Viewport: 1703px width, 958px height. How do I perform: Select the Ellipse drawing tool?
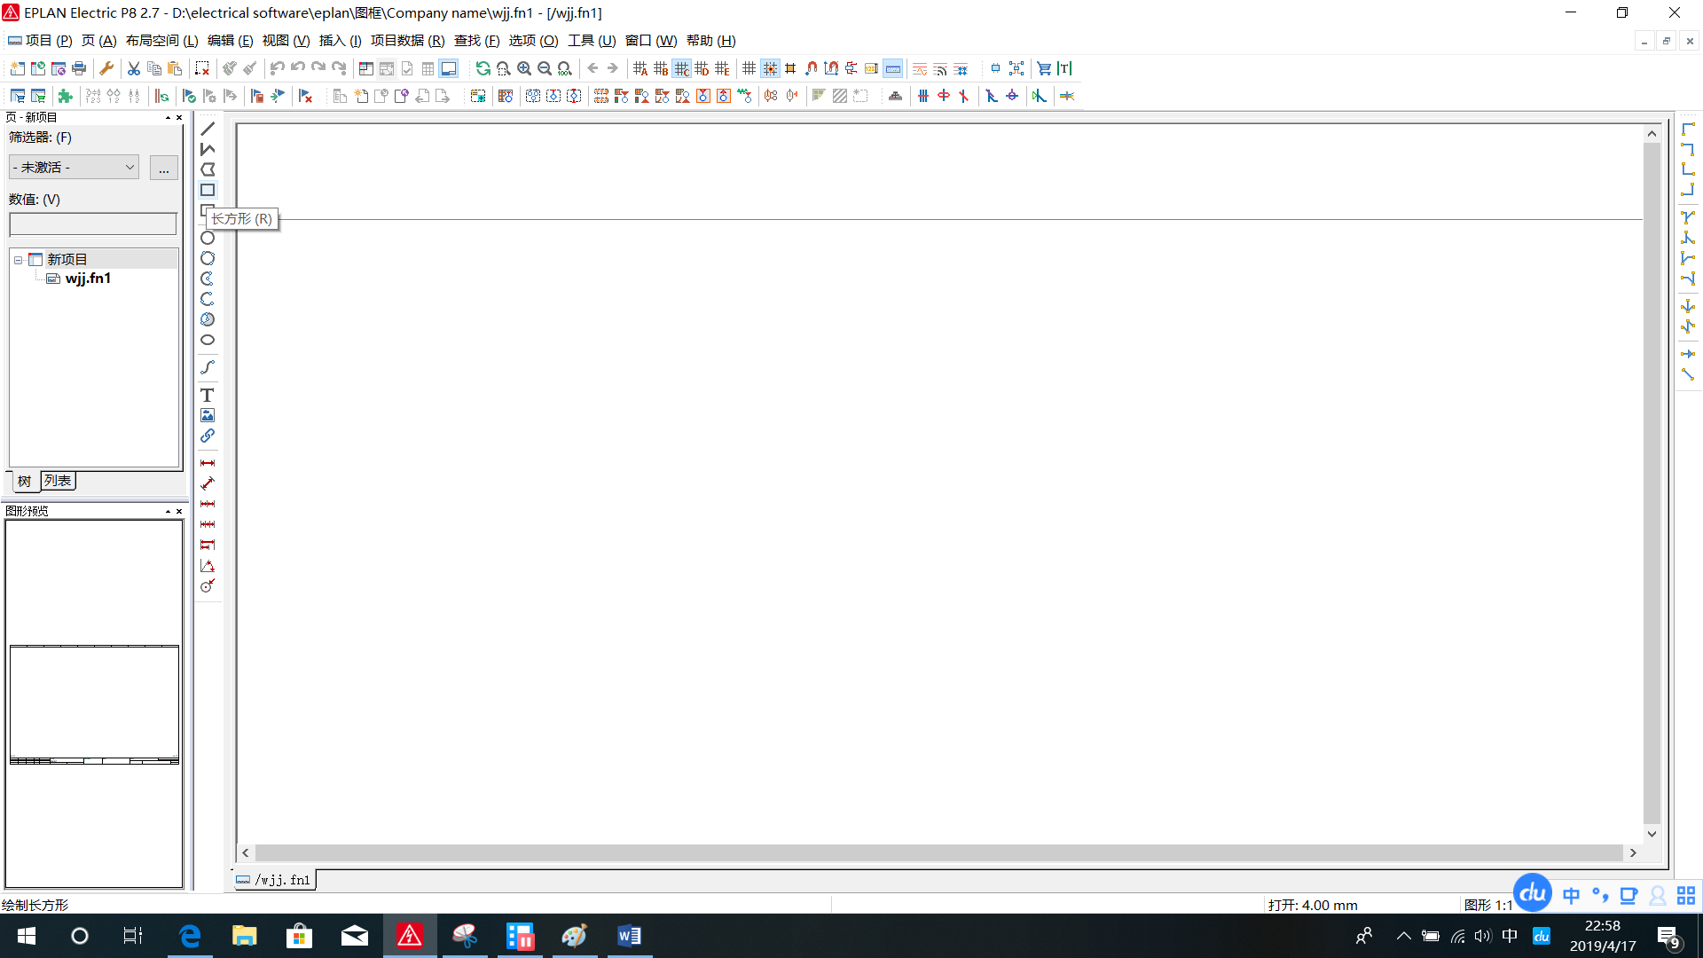208,340
